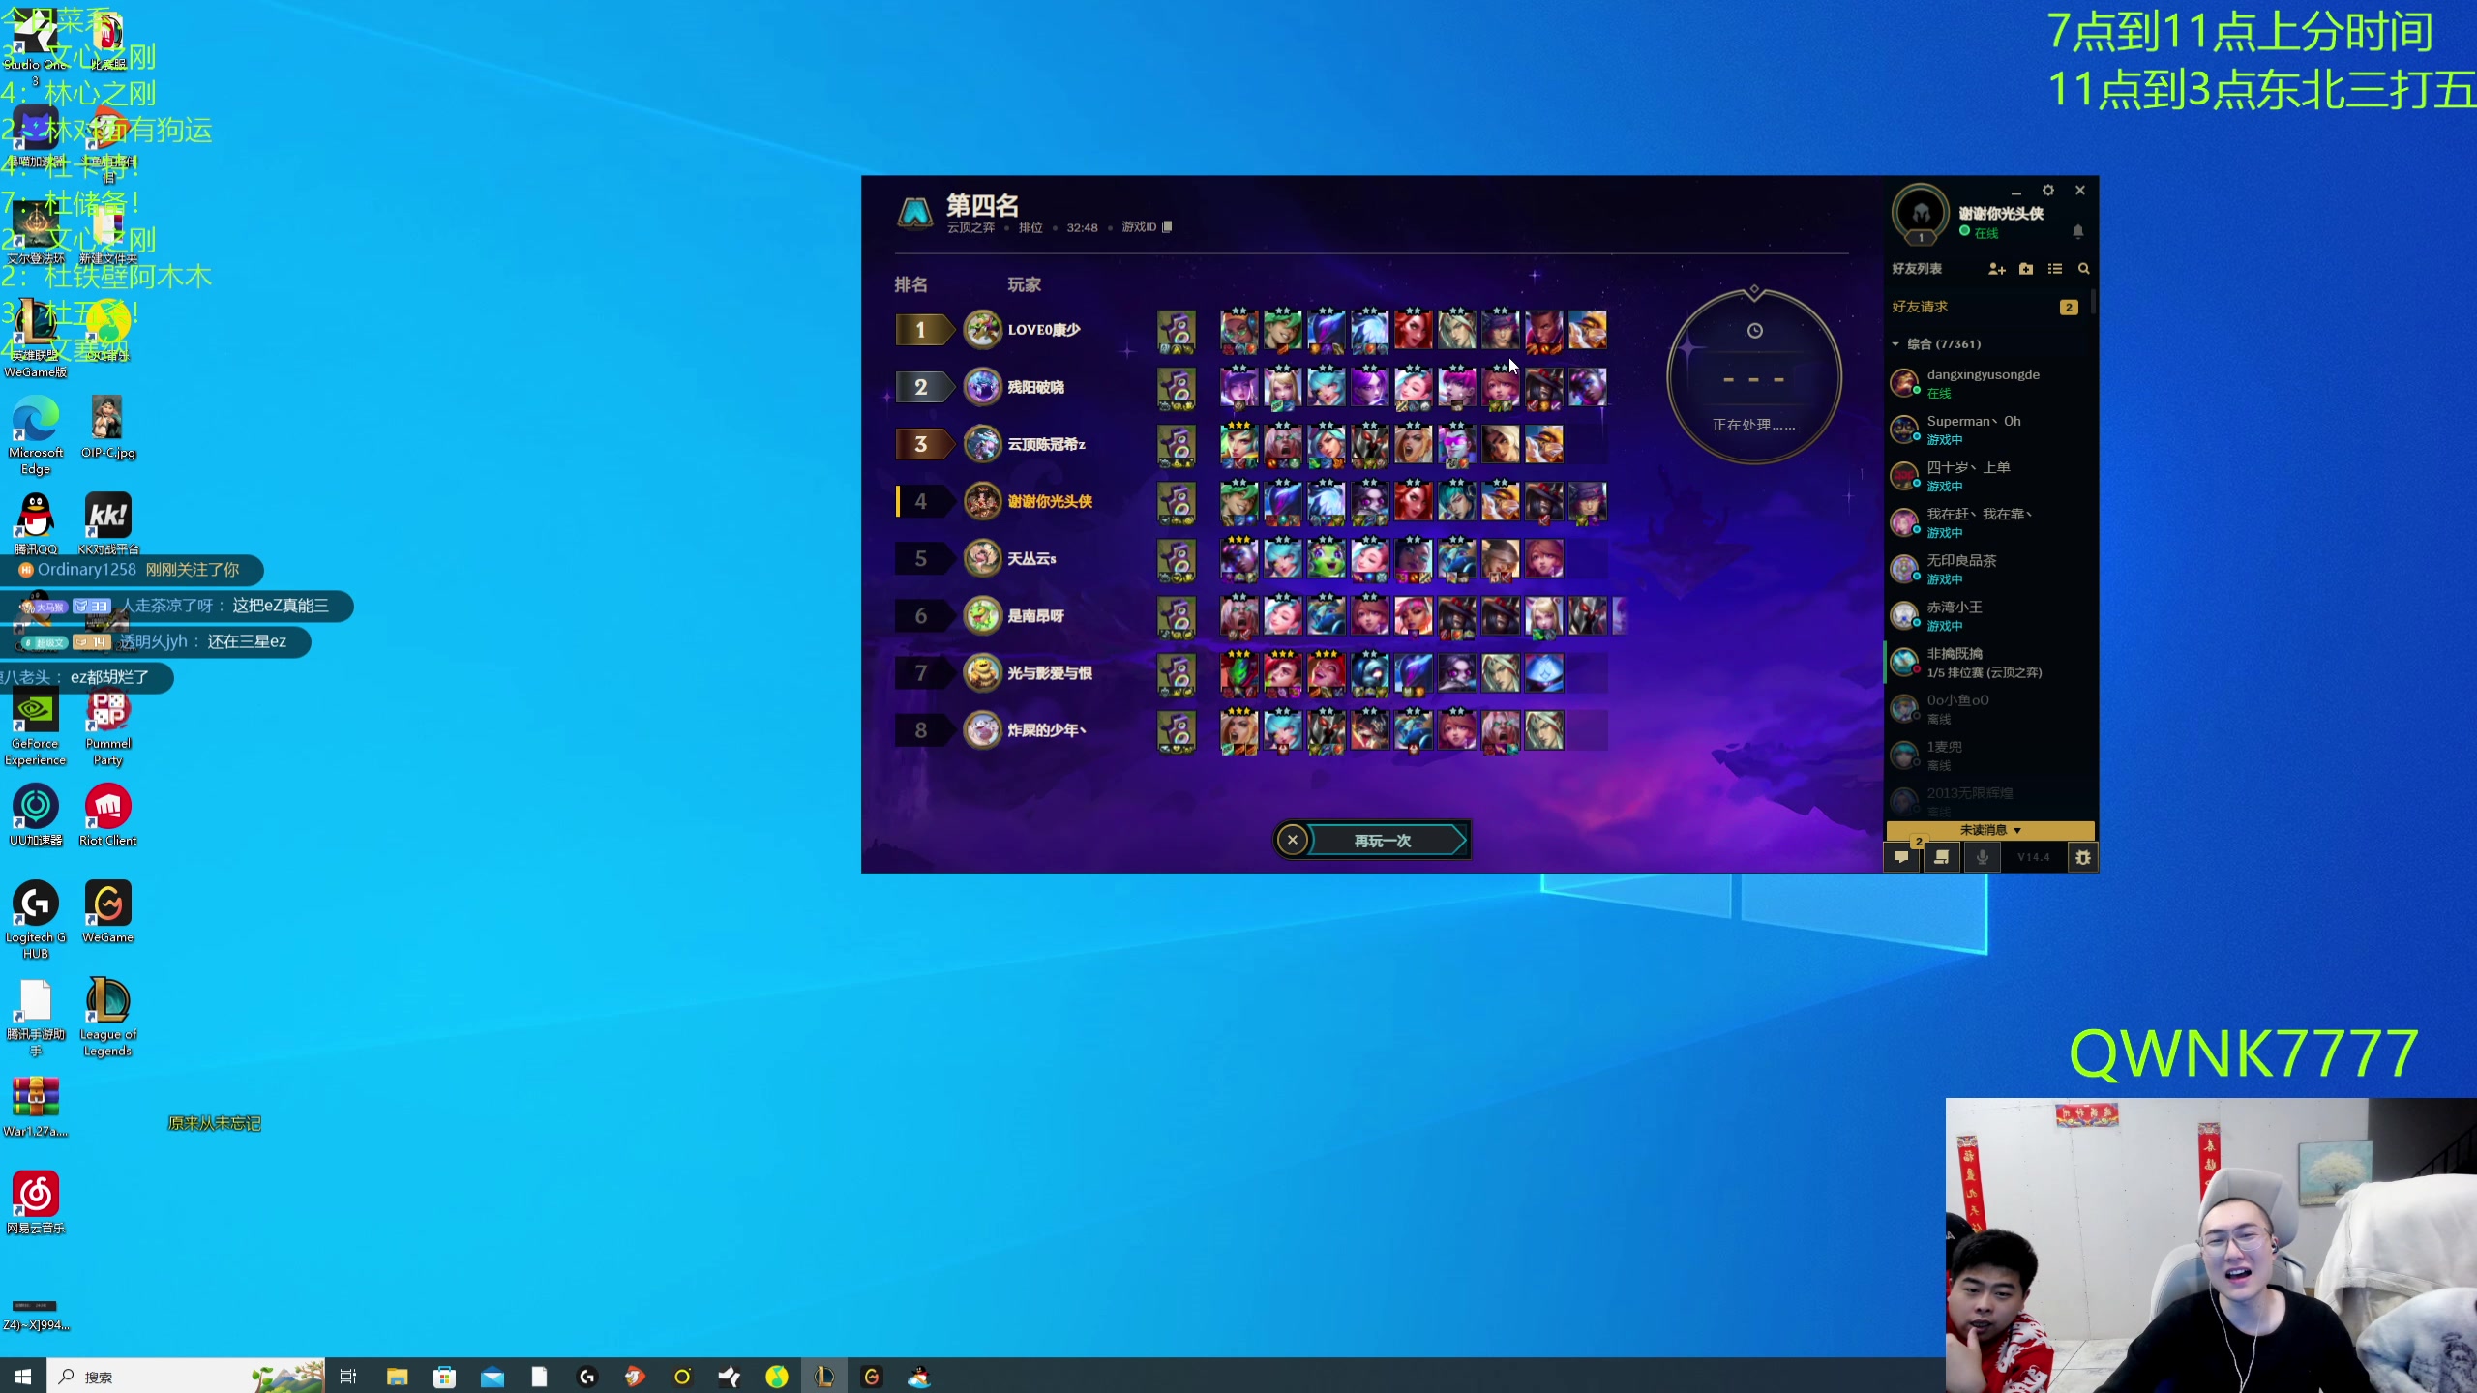Screen dimensions: 2477x1393
Task: Click player name LOVE0康少
Action: tap(1043, 330)
